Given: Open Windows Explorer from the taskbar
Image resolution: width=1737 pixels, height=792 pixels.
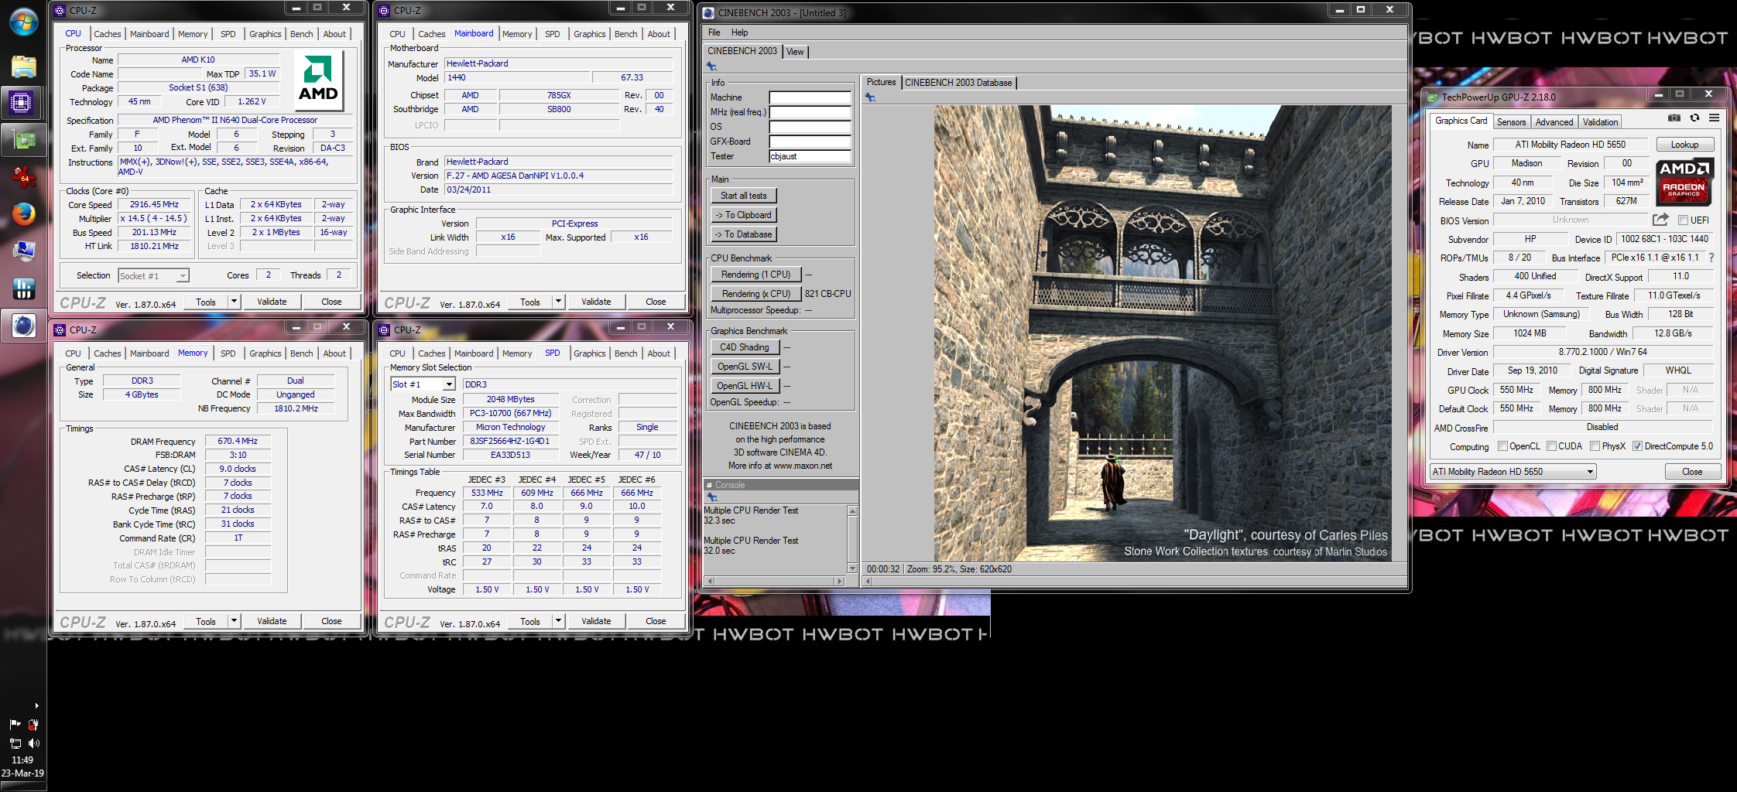Looking at the screenshot, I should [x=23, y=67].
